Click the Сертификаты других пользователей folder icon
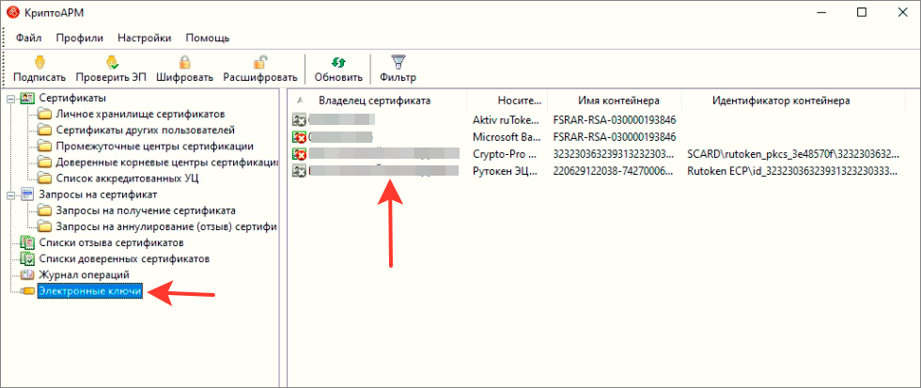The width and height of the screenshot is (921, 388). coord(45,130)
